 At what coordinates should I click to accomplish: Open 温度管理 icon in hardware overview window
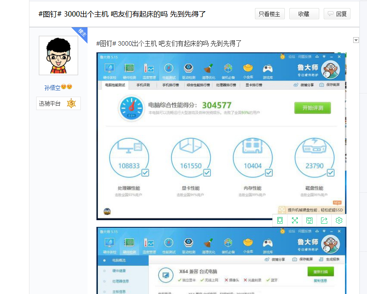149,246
